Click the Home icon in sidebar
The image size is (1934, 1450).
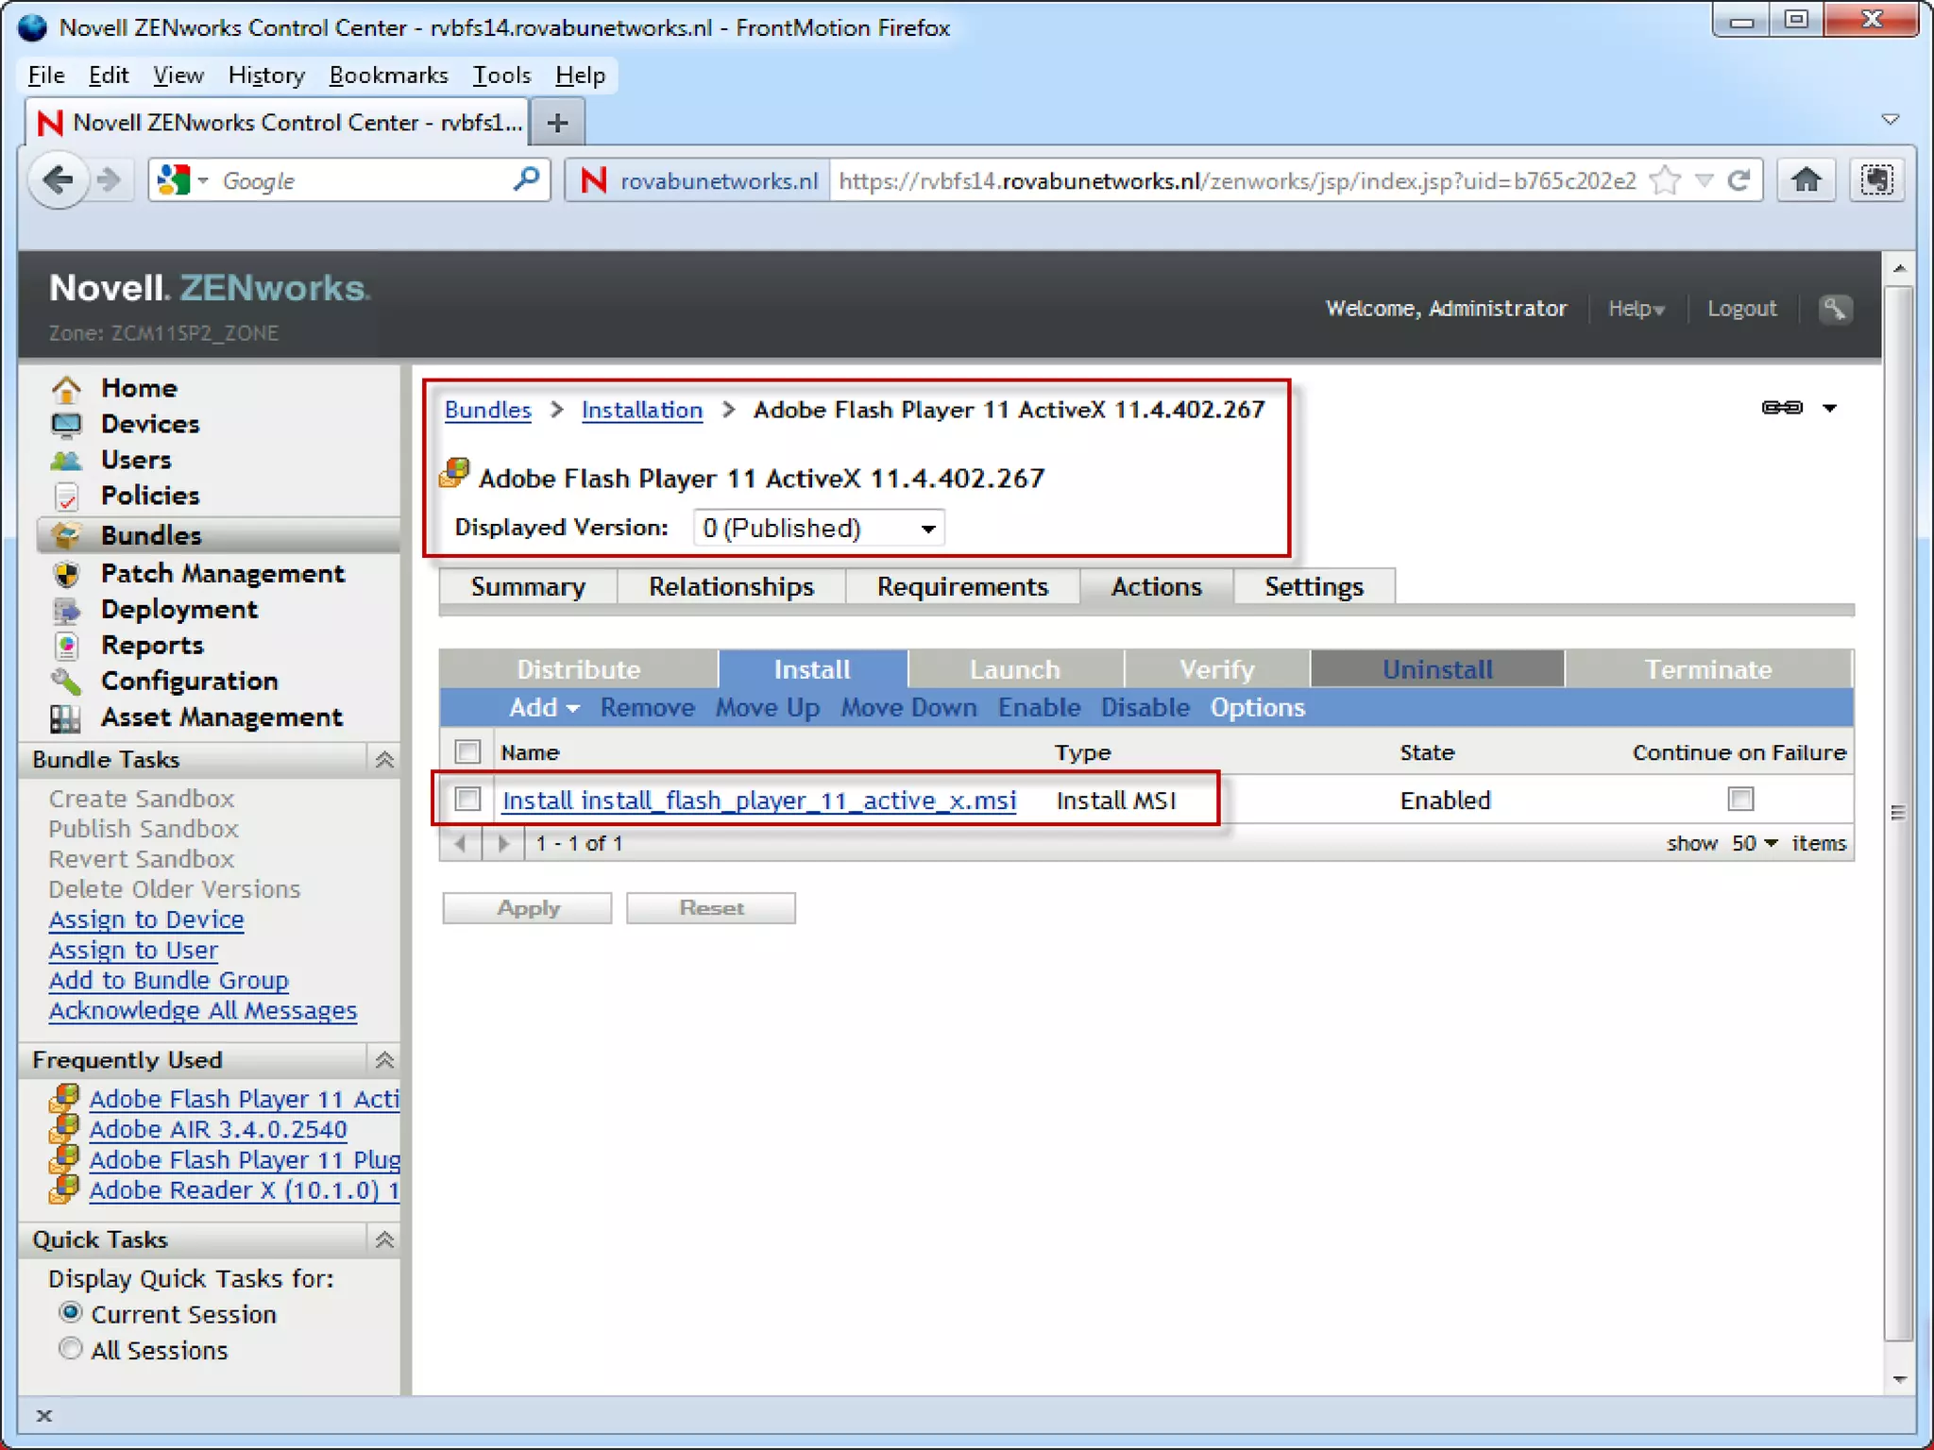66,388
